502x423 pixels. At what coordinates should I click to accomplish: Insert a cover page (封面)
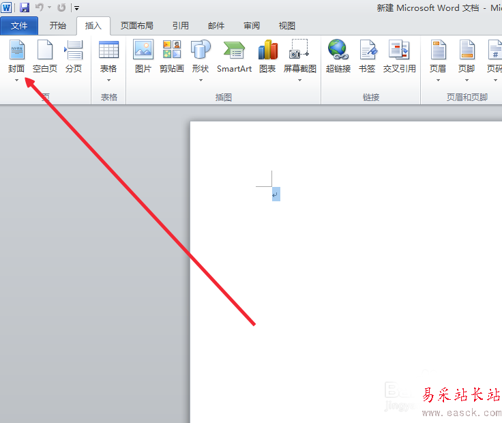[16, 57]
